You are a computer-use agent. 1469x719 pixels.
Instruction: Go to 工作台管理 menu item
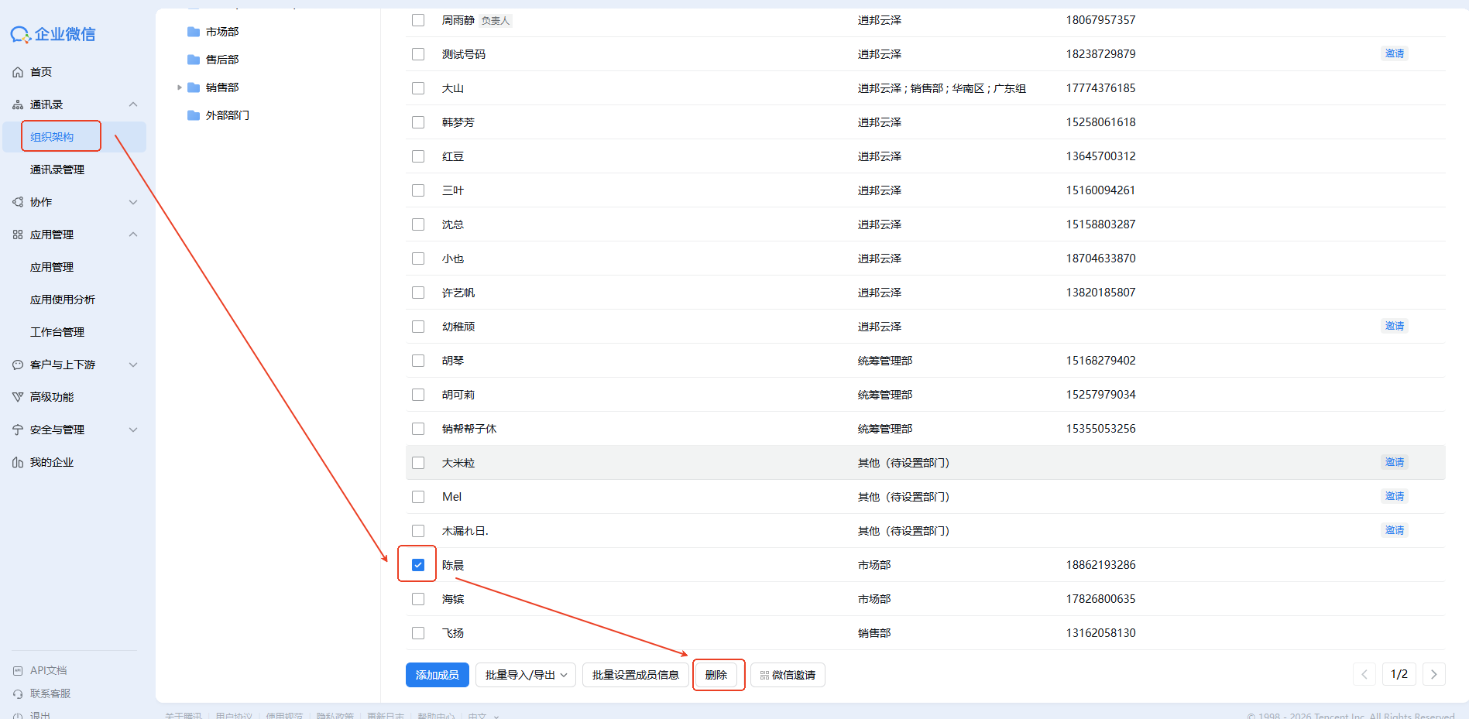click(57, 332)
